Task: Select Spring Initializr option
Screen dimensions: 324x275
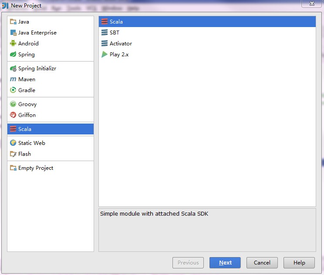Action: click(51, 69)
